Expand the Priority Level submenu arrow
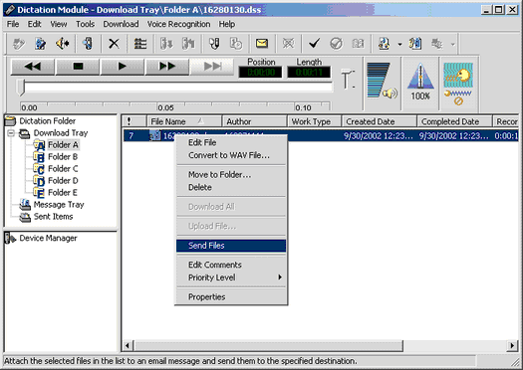 280,277
